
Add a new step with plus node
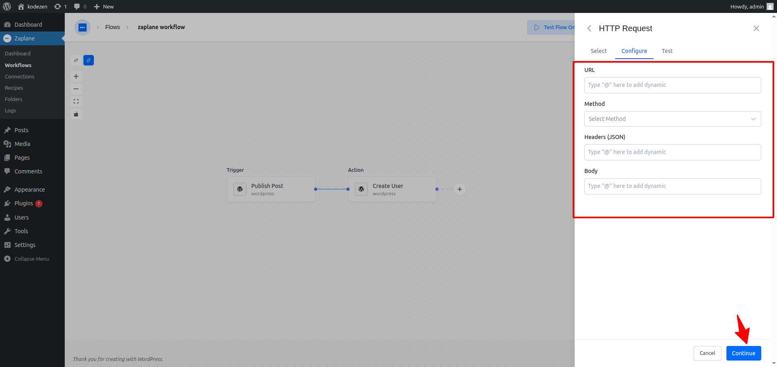coord(460,189)
